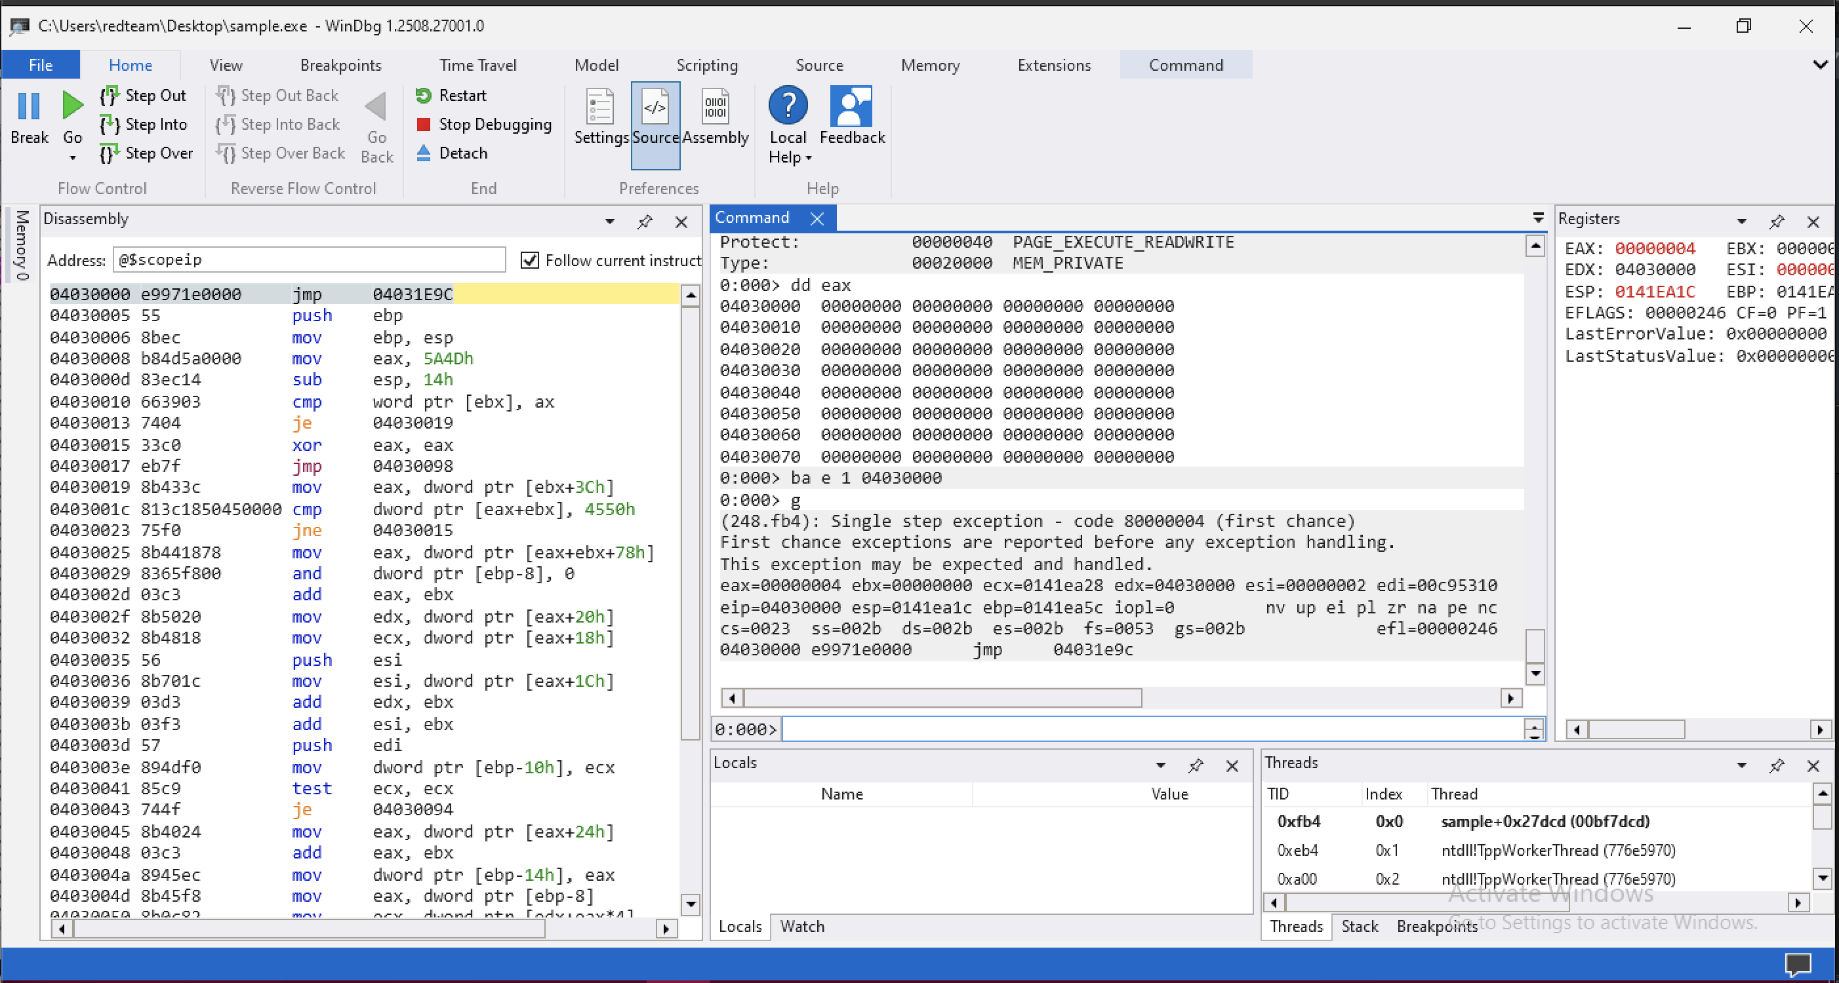Screen dimensions: 1839x983
Task: Close the Disassembly panel
Action: point(681,222)
